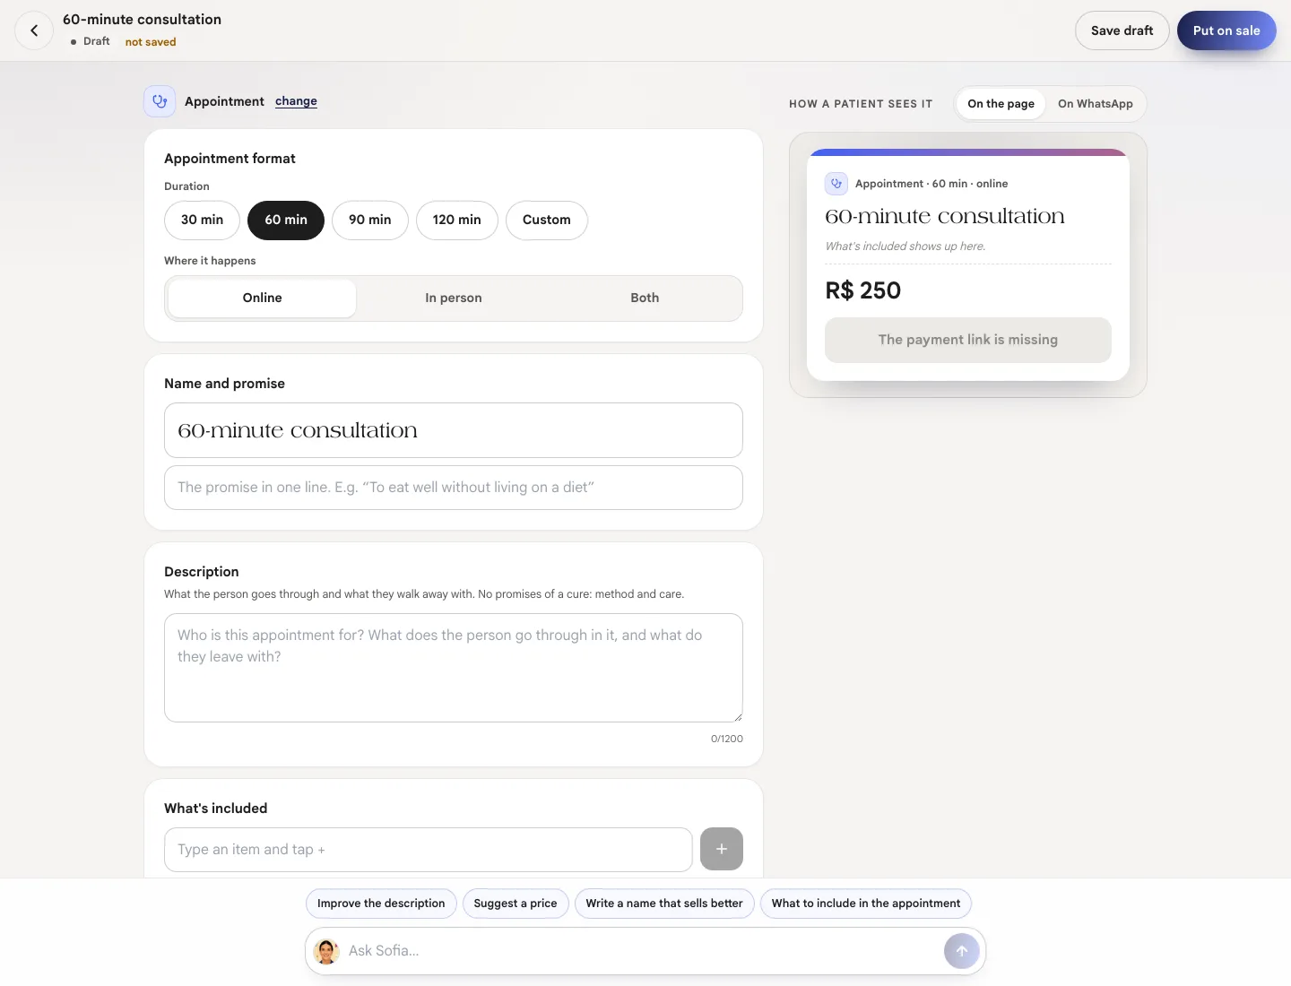
Task: Set location to Online
Action: coord(262,298)
